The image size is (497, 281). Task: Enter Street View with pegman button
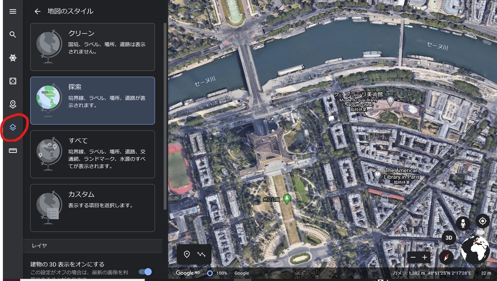pyautogui.click(x=463, y=224)
